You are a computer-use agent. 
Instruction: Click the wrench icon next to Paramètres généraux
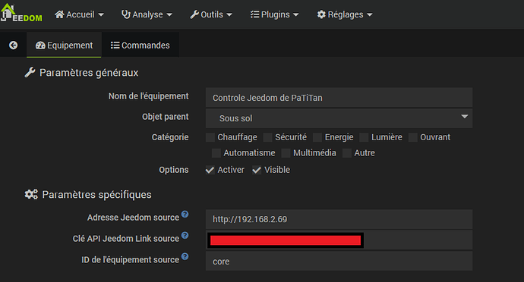(x=30, y=73)
